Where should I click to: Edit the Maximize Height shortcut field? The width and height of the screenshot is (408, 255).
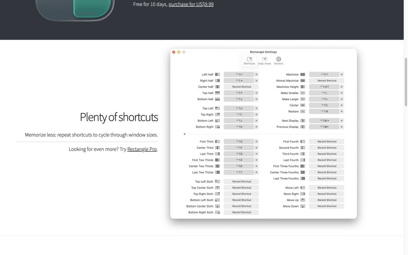point(324,87)
